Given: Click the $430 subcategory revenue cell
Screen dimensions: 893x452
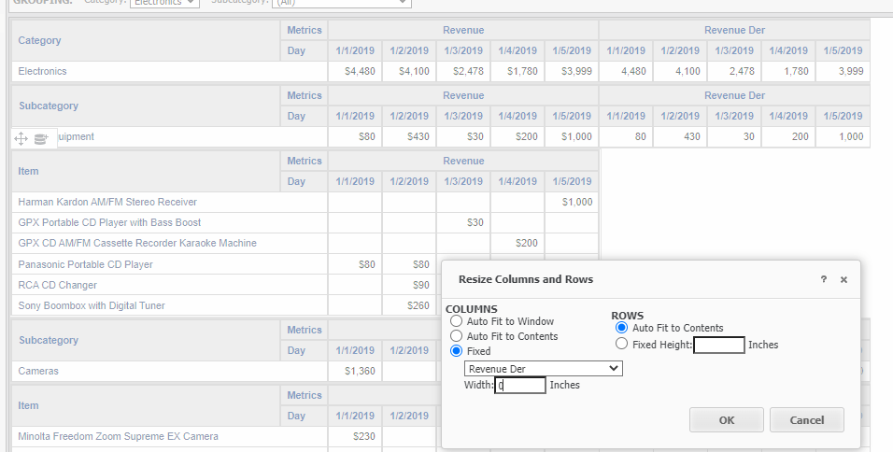Looking at the screenshot, I should (409, 136).
